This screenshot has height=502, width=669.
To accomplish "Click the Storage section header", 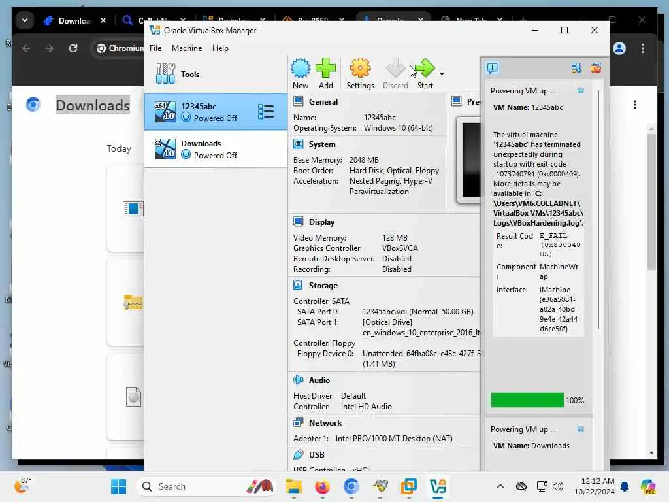I will (323, 286).
